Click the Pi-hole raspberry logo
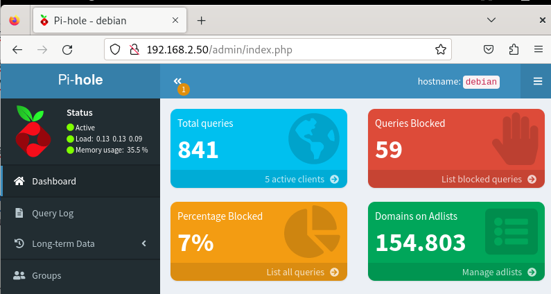The width and height of the screenshot is (551, 294). pos(34,130)
